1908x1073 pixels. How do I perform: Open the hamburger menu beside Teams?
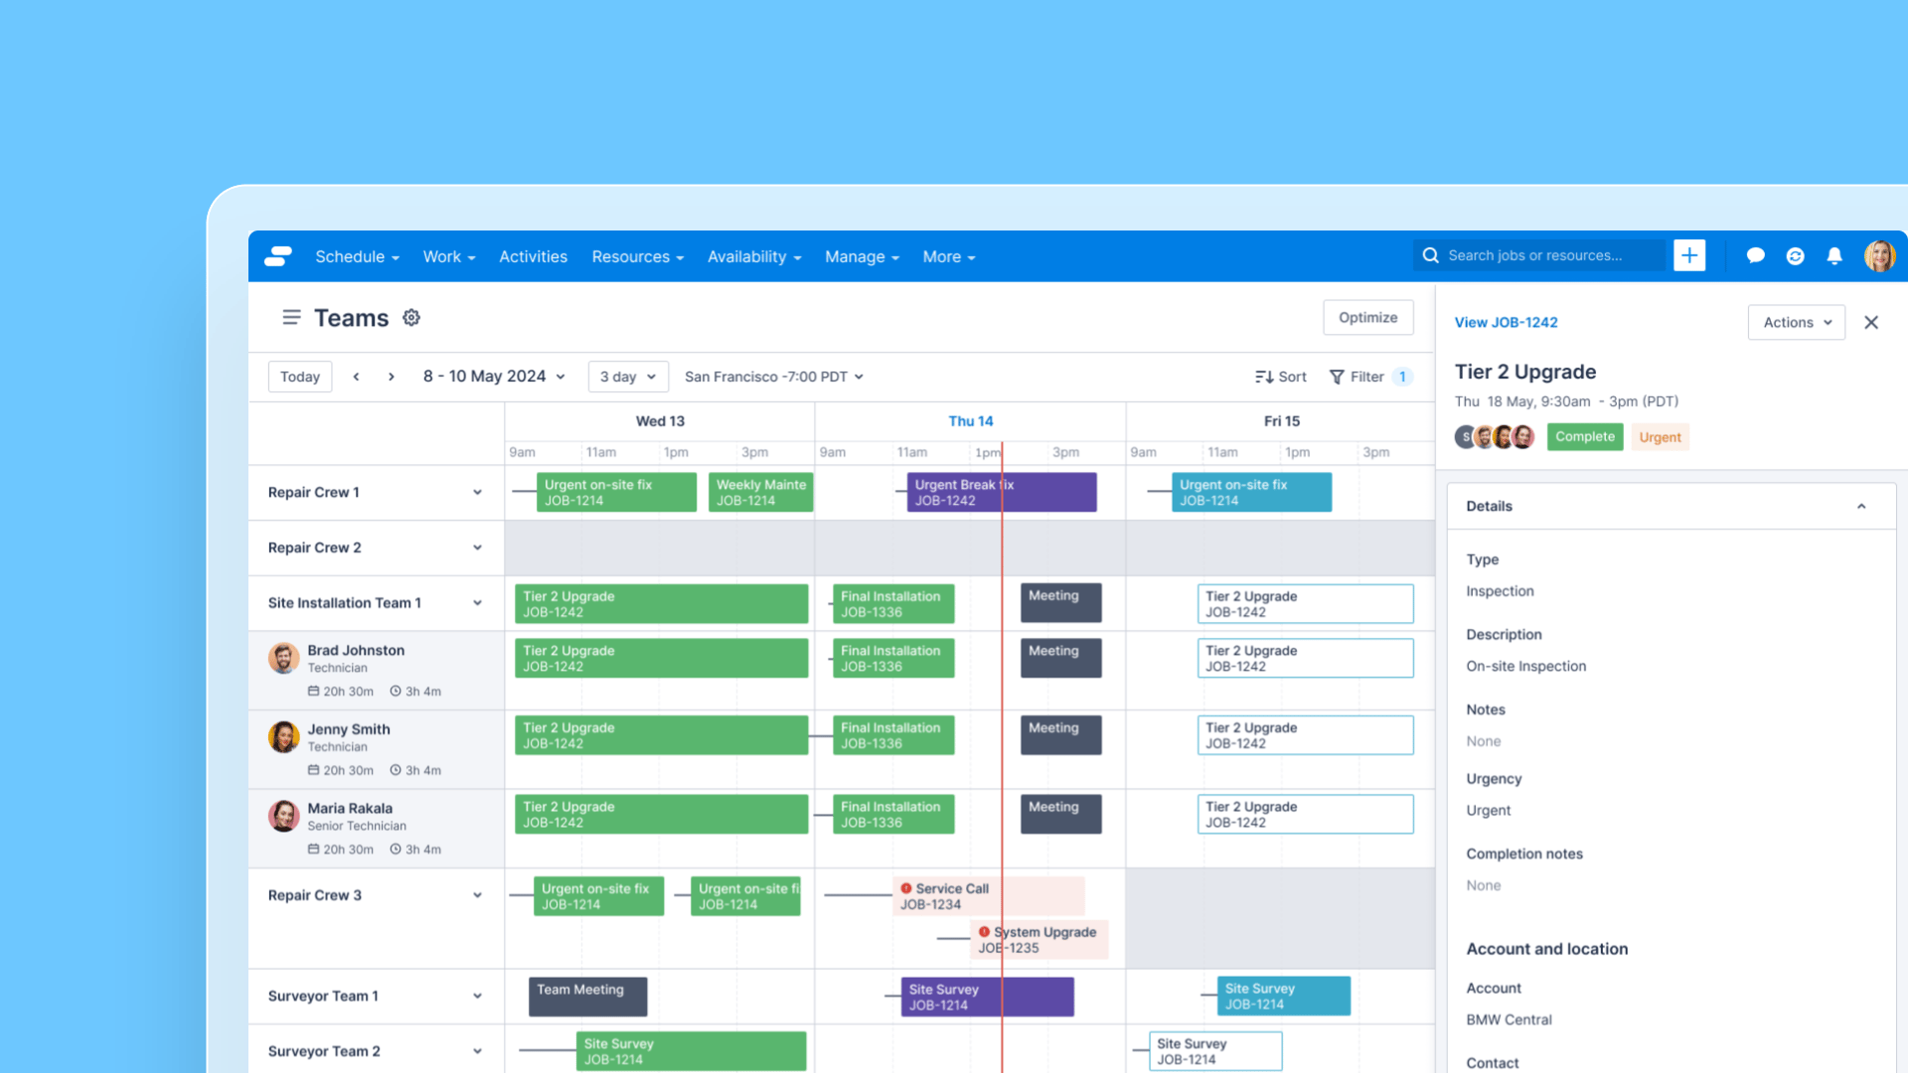[291, 317]
